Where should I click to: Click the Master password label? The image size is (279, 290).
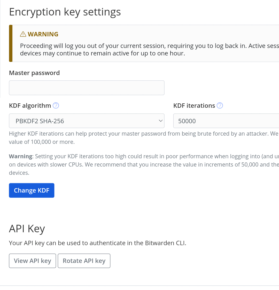34,73
